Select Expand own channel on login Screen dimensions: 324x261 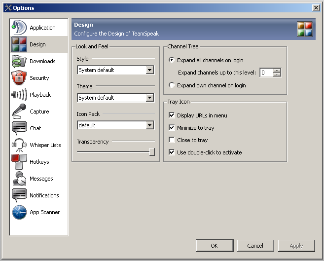171,85
